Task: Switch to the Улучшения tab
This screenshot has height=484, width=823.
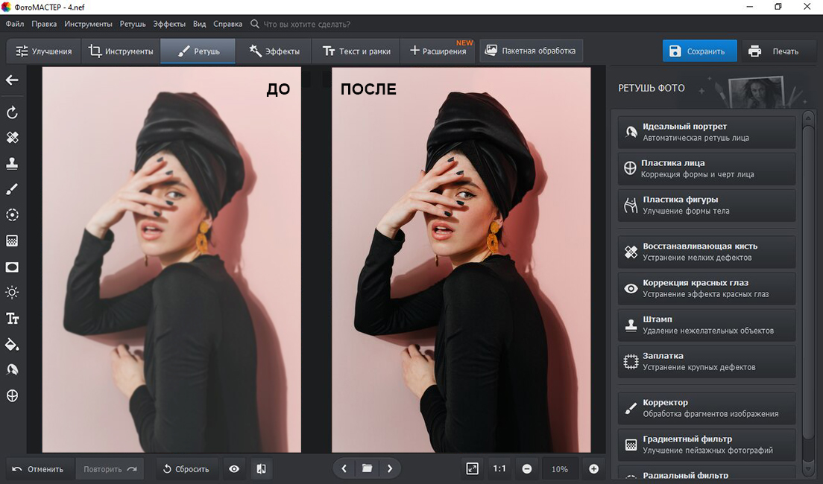Action: (x=44, y=51)
